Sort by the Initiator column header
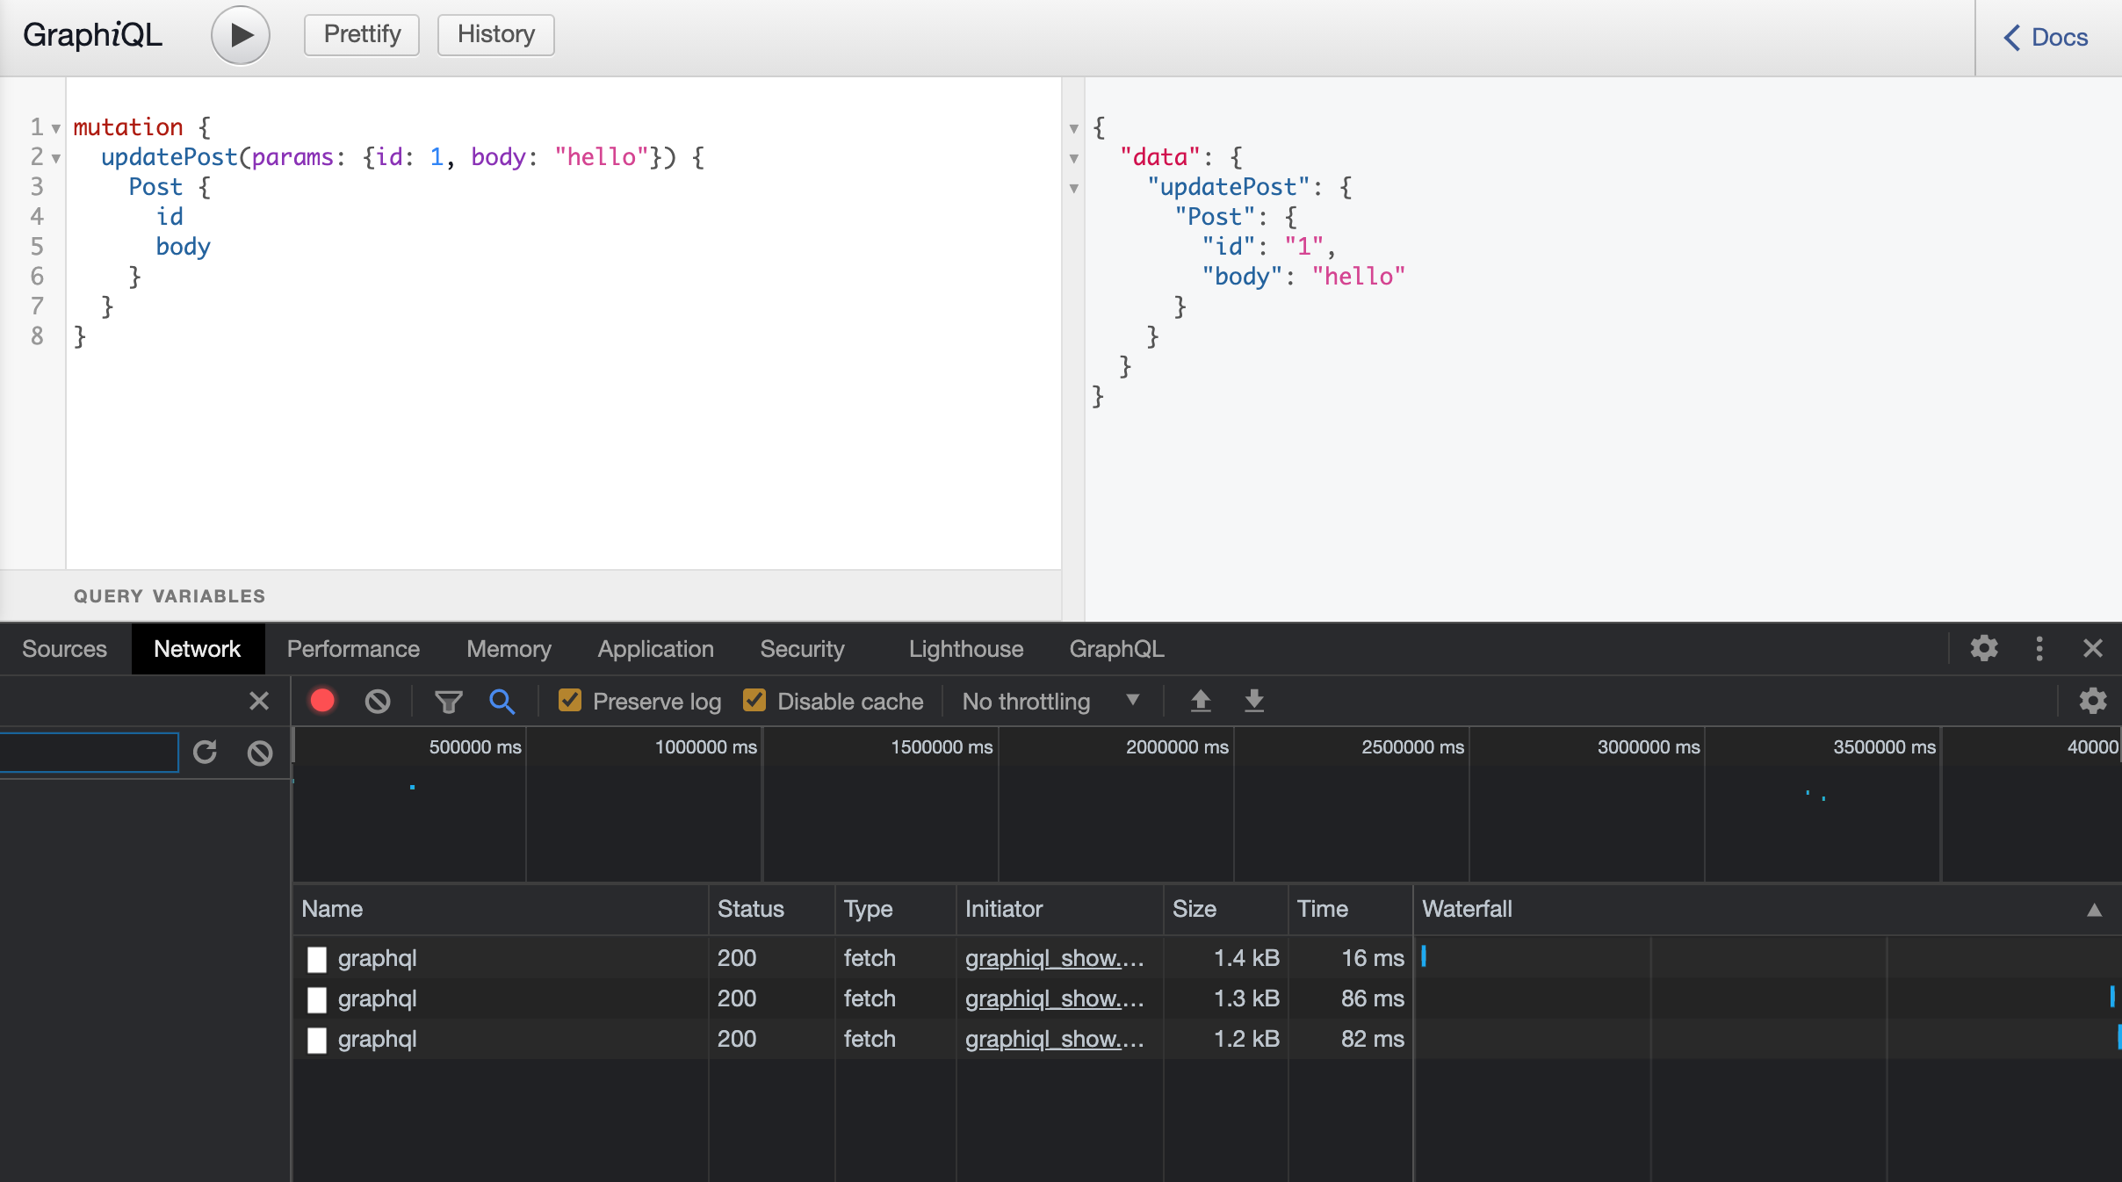 [x=1059, y=909]
